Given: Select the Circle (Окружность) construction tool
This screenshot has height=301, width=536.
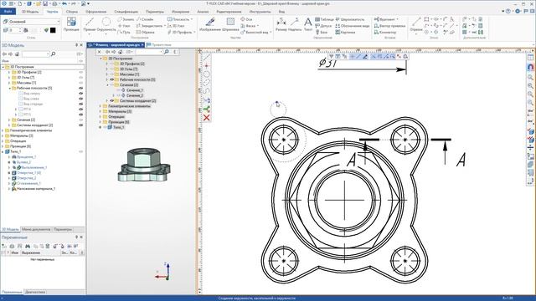Looking at the screenshot, I should click(x=106, y=25).
